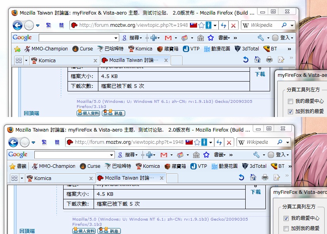Open 書籤 dropdown in upper Google toolbar

click(x=224, y=38)
